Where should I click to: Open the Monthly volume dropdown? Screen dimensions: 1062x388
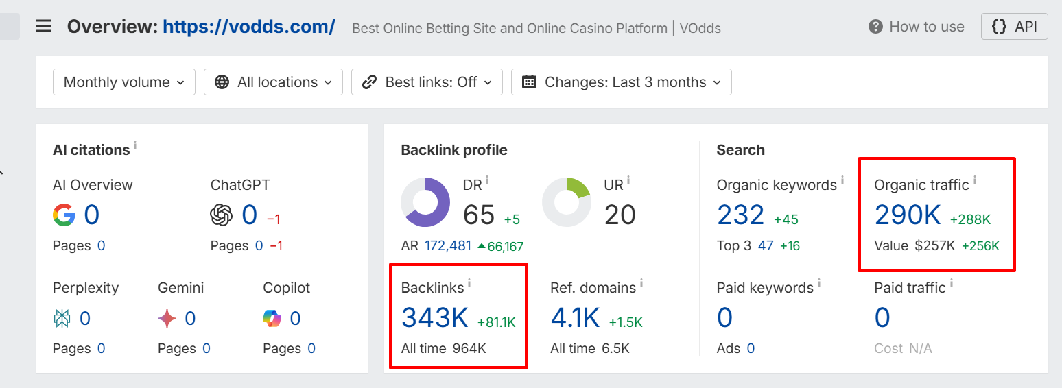(x=124, y=82)
